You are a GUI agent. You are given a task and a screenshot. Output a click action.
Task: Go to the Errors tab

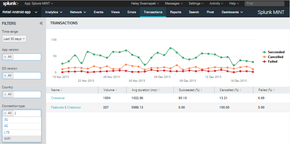[x=132, y=12]
